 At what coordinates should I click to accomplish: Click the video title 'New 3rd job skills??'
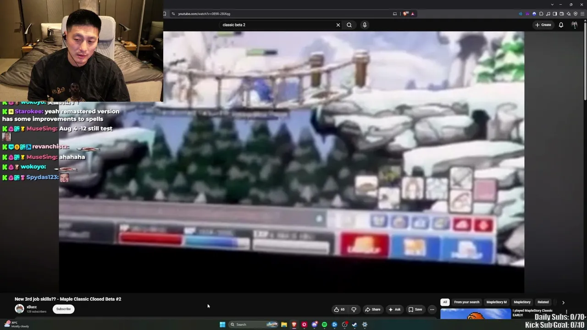click(68, 299)
